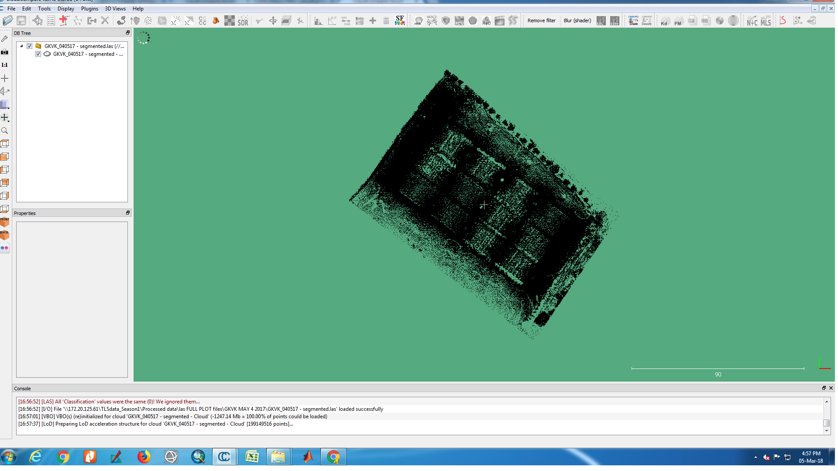Set the FRONT cube view
Screen dimensions: 838x471
point(5,222)
